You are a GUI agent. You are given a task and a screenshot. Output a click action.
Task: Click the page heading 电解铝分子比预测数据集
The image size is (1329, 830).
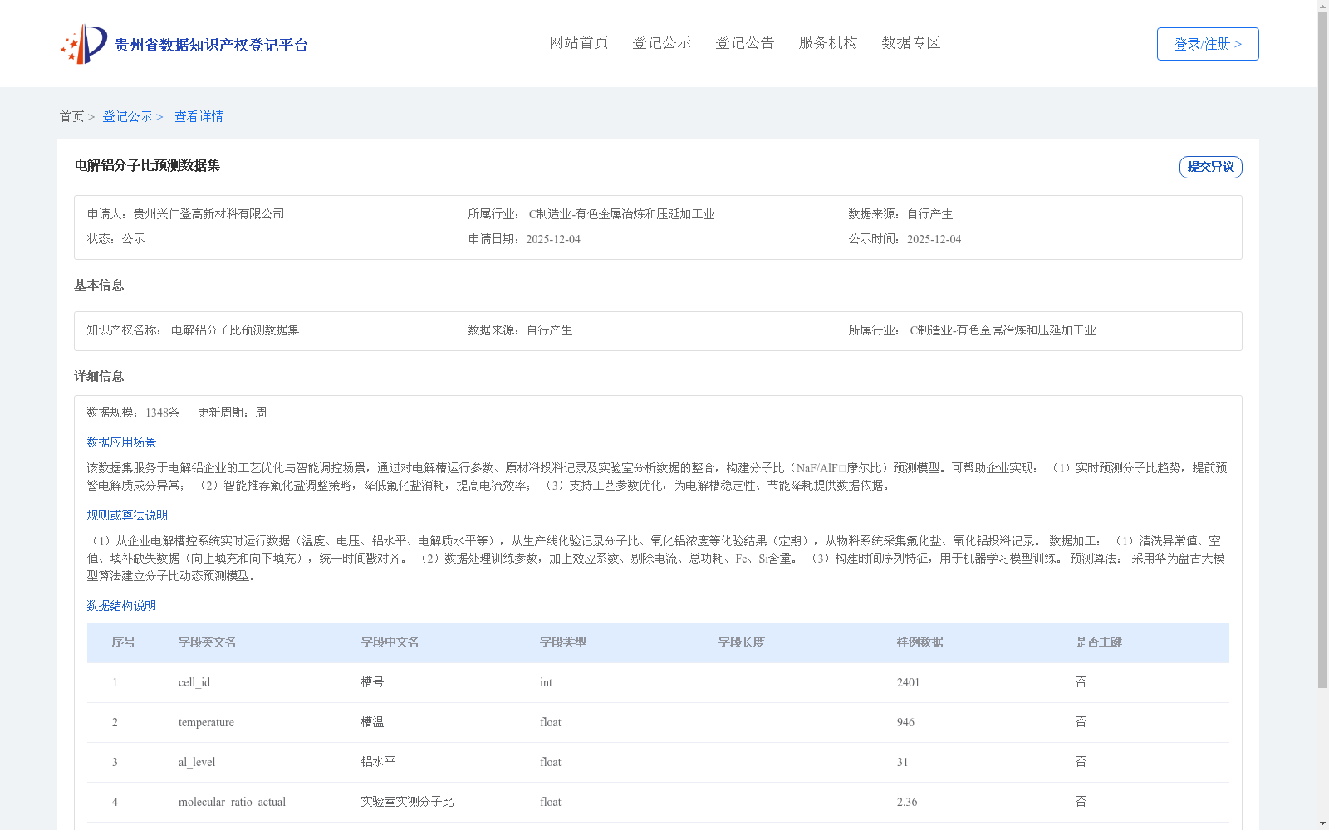(x=147, y=165)
